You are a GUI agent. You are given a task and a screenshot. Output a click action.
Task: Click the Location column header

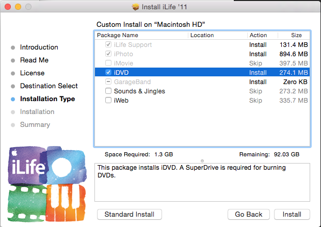coord(217,35)
